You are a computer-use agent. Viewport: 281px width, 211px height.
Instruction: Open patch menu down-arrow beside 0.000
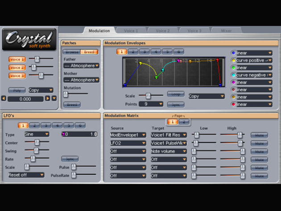click(x=54, y=99)
